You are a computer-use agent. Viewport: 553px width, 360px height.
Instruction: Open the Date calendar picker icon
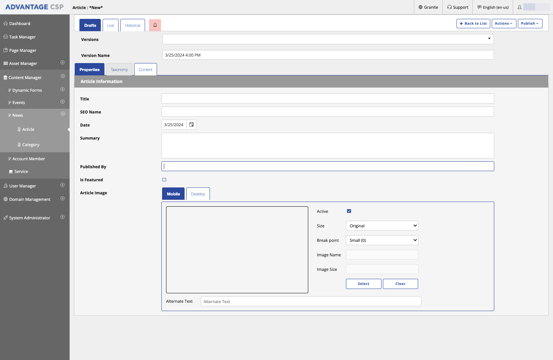click(191, 125)
